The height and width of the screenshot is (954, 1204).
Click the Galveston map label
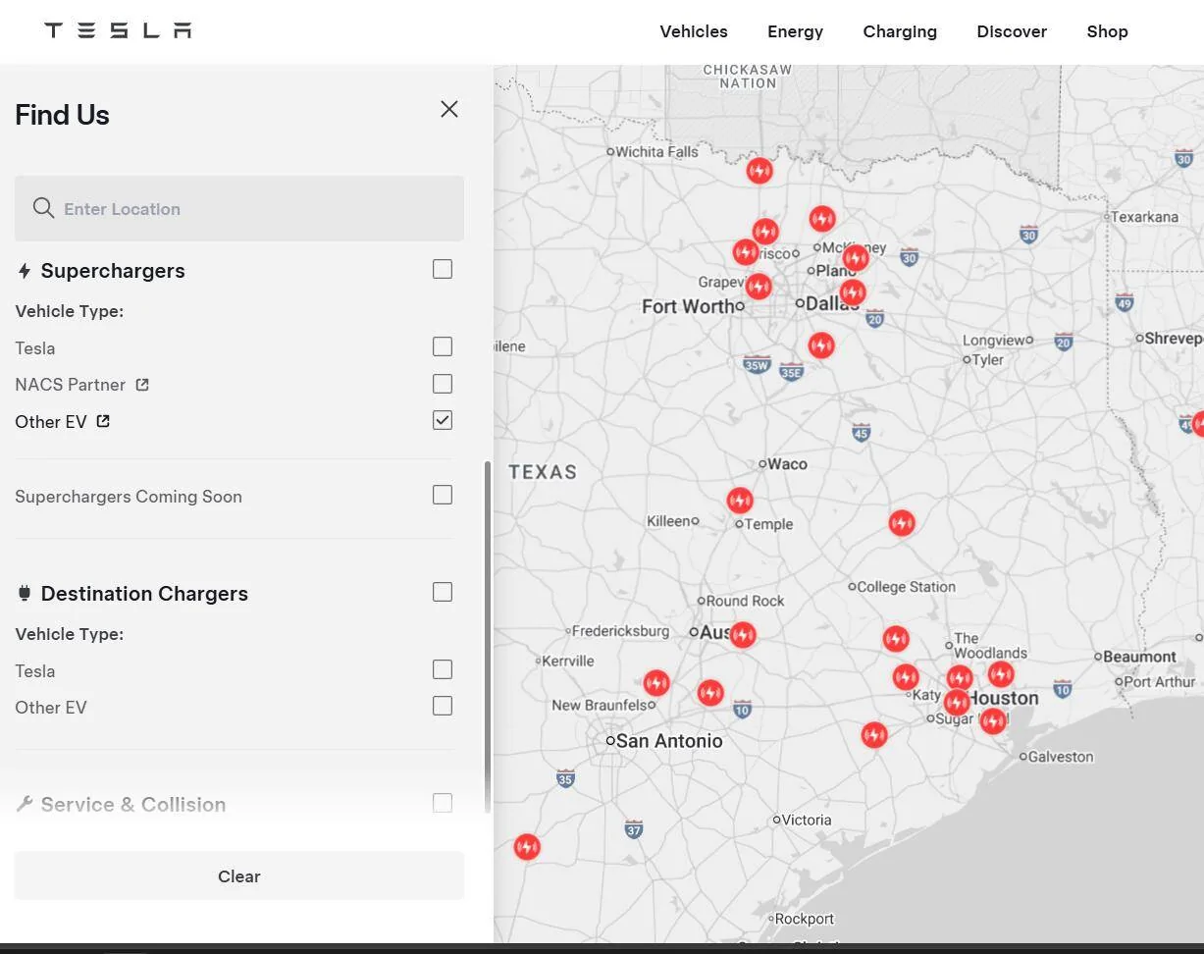coord(1060,757)
